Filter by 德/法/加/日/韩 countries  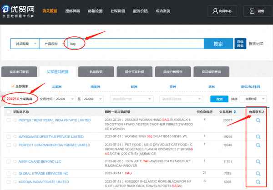coord(251,86)
